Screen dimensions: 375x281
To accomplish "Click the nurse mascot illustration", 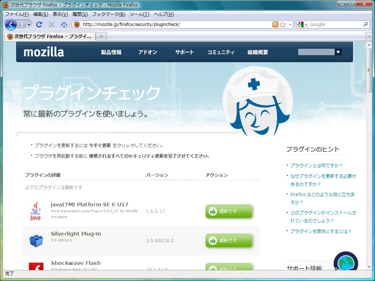I will click(258, 102).
